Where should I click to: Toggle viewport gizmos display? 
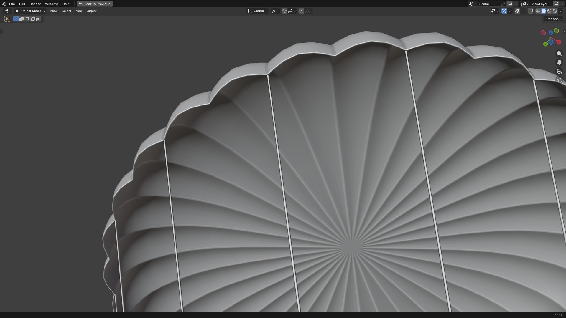click(x=504, y=11)
